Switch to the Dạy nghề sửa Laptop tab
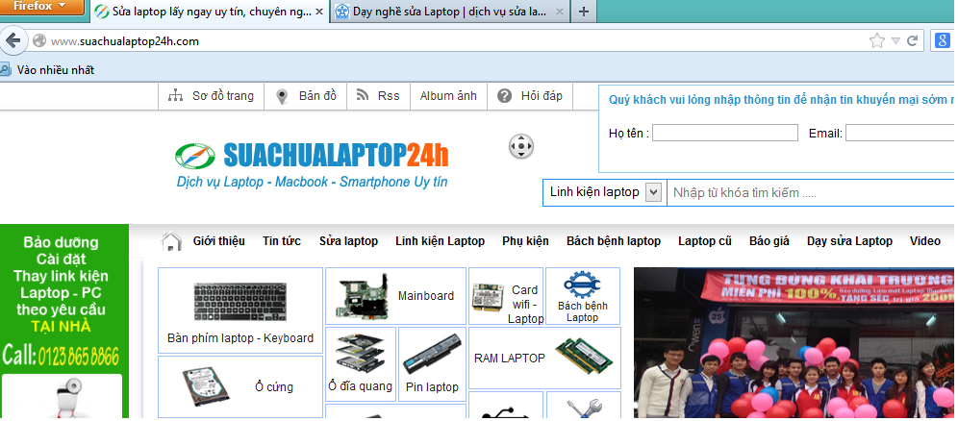This screenshot has height=421, width=958. pyautogui.click(x=449, y=11)
